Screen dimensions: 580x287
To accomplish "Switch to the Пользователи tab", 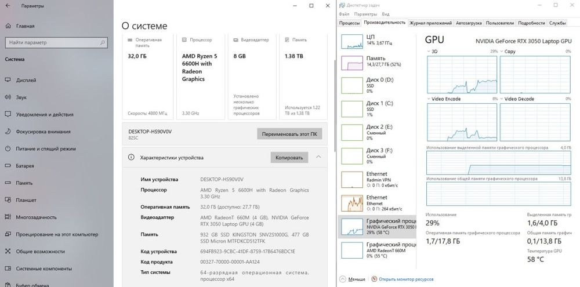I will click(x=500, y=23).
